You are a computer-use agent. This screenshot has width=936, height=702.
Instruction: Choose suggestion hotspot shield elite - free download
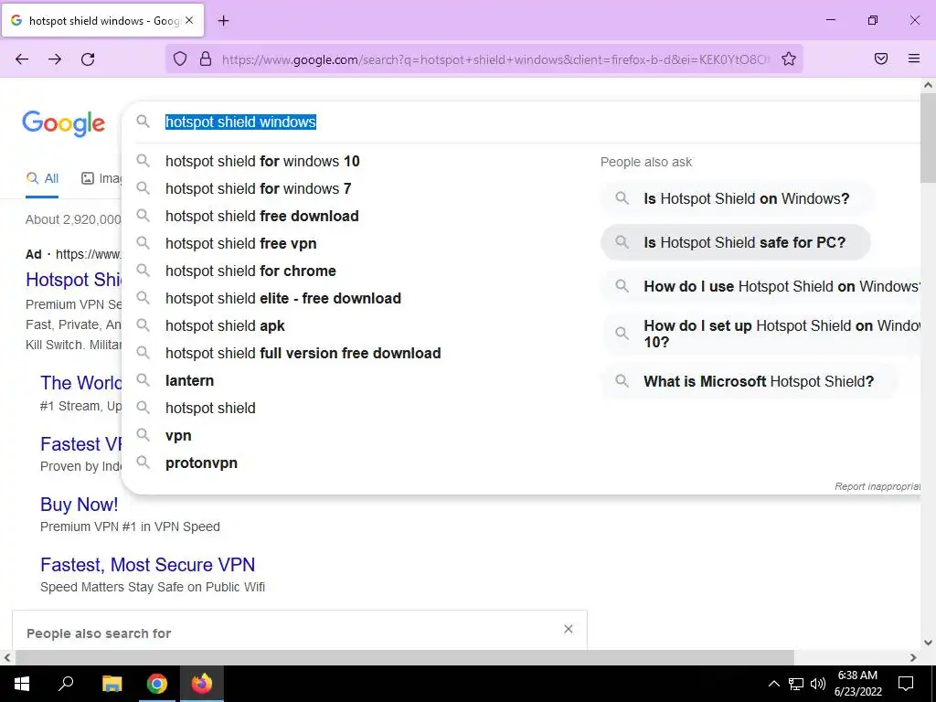pyautogui.click(x=283, y=299)
